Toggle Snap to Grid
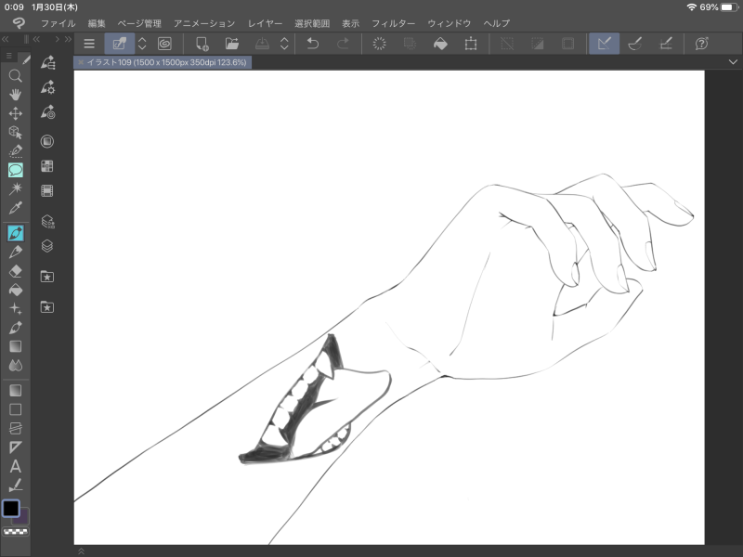The width and height of the screenshot is (743, 557). point(666,44)
